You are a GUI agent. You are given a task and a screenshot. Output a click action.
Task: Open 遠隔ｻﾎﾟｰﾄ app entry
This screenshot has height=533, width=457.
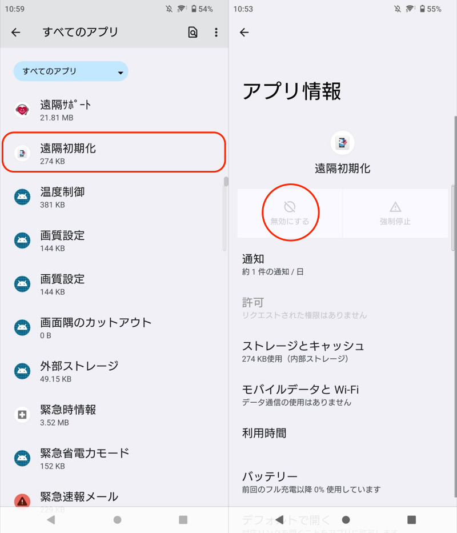(114, 110)
